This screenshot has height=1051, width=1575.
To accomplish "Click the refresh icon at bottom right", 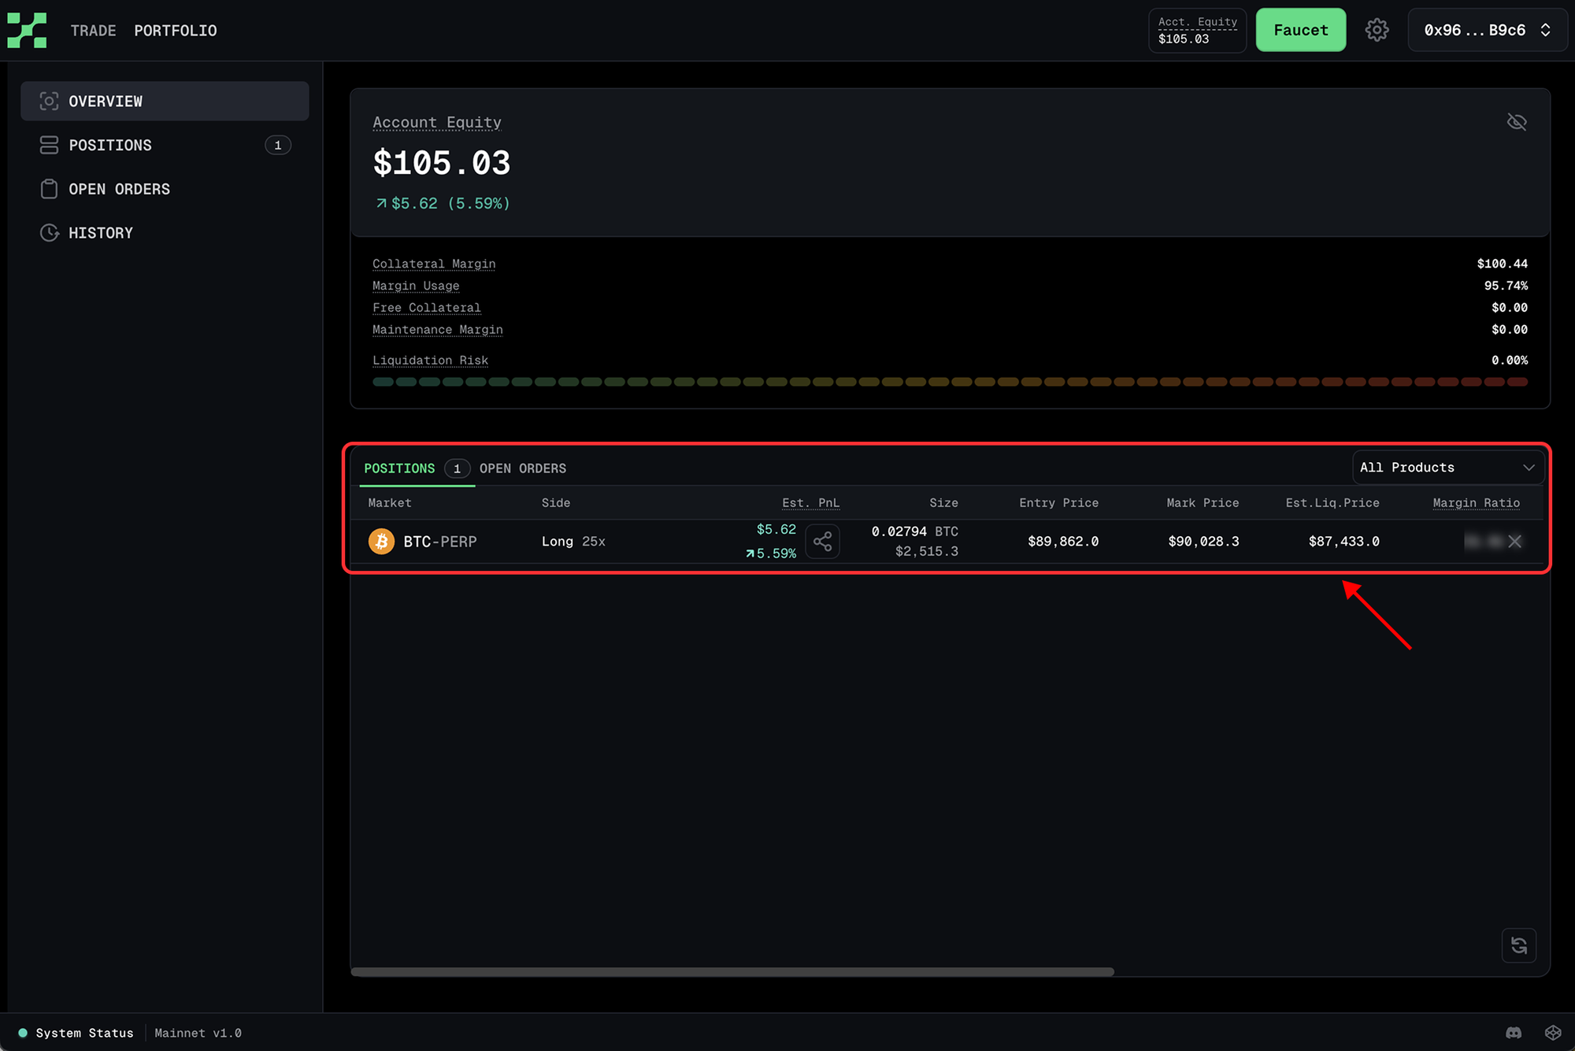I will pos(1519,946).
